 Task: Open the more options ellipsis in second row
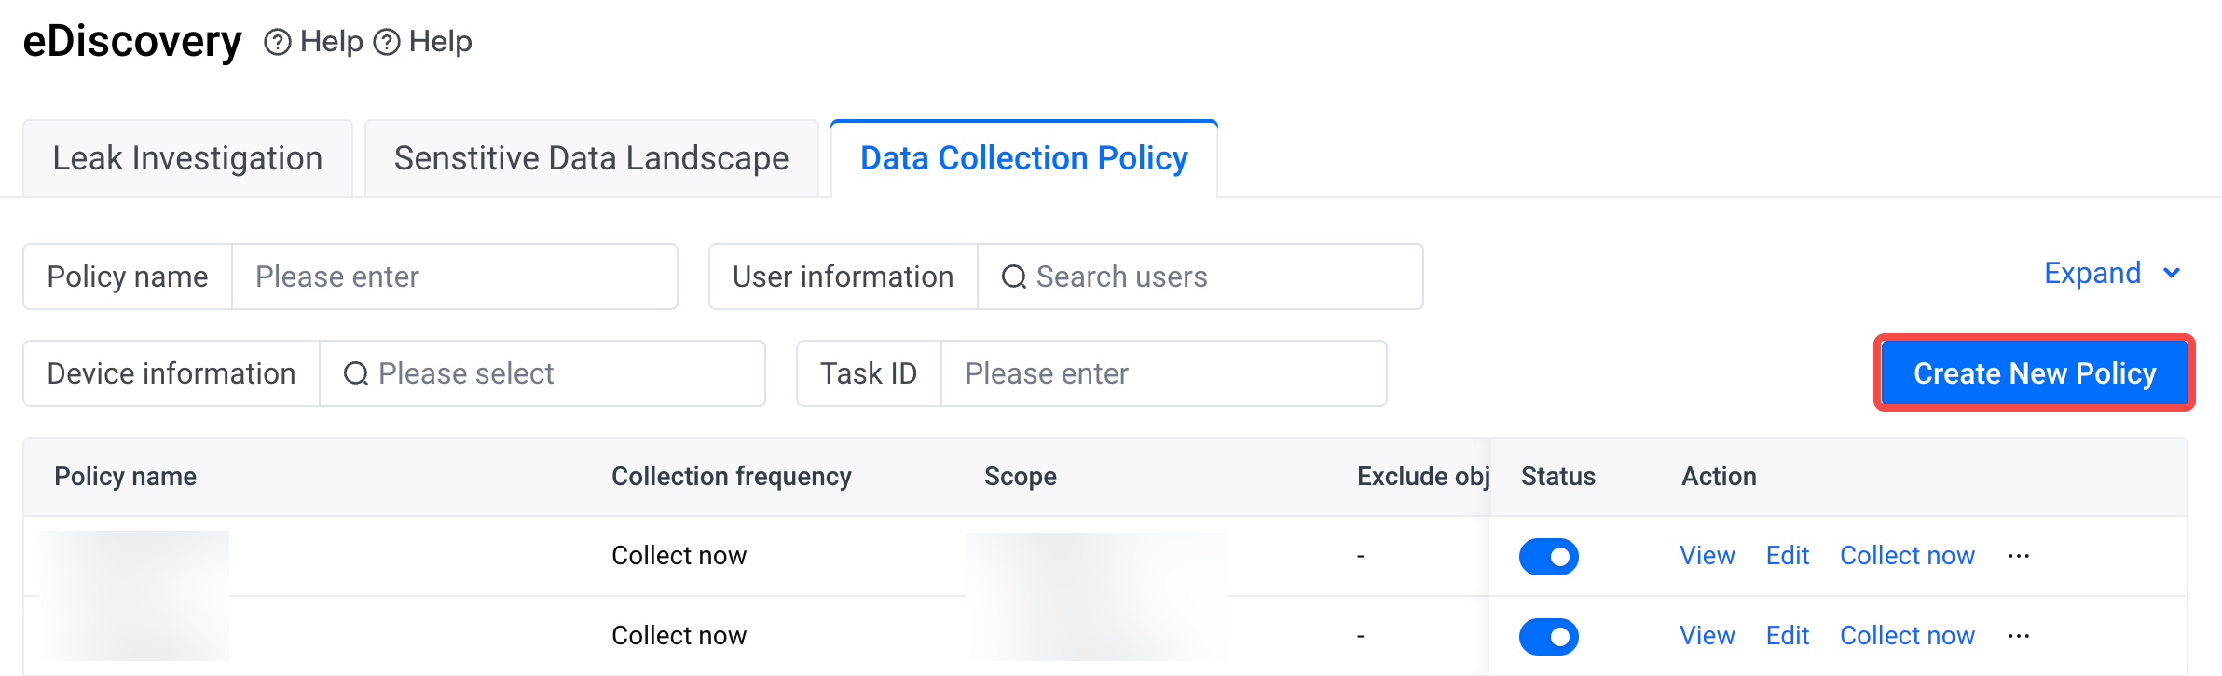coord(2019,636)
